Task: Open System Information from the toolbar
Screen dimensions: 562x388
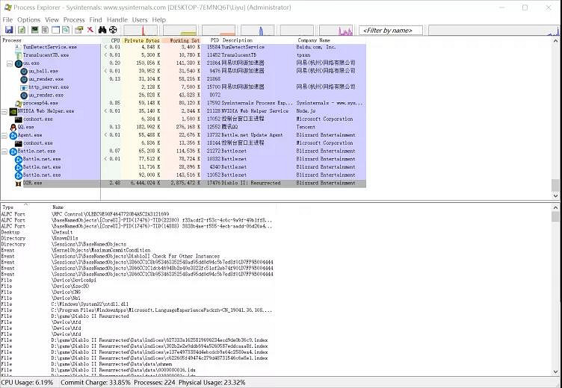Action: [34, 30]
